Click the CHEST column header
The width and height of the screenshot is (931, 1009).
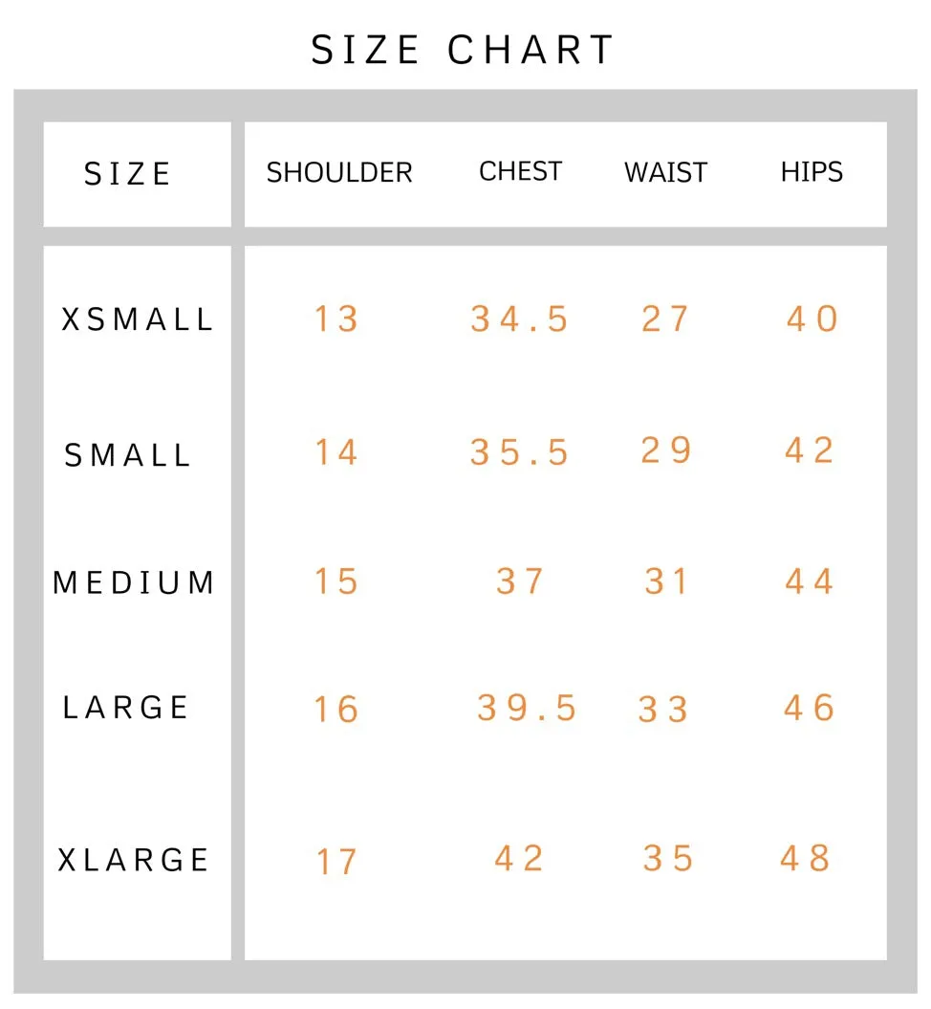(x=521, y=171)
